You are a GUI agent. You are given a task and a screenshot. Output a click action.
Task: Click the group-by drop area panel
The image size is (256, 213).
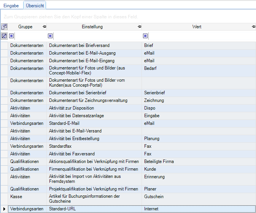[128, 17]
